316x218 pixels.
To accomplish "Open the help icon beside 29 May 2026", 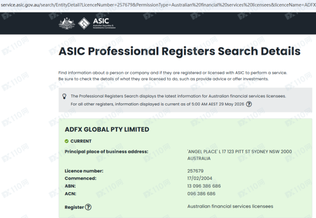I will pos(249,104).
